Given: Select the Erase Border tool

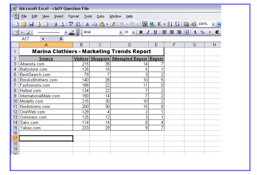Looking at the screenshot, I should click(28, 32).
